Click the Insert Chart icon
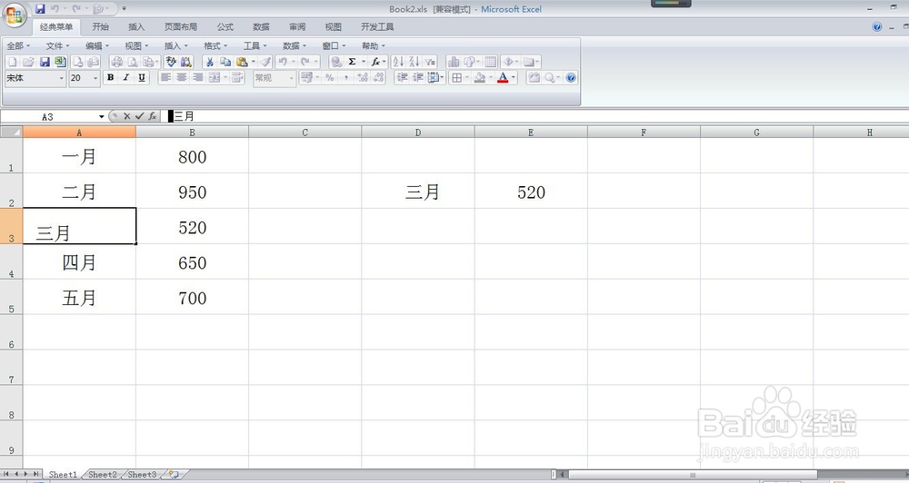This screenshot has width=909, height=483. pyautogui.click(x=454, y=62)
